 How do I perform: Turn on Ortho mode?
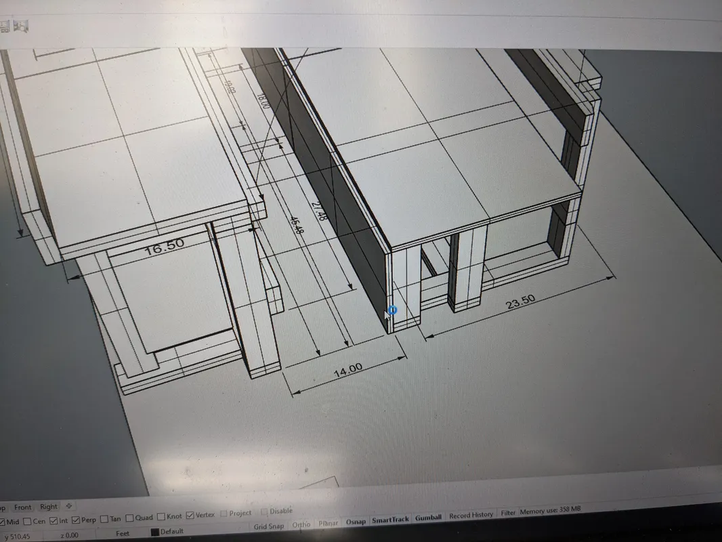pyautogui.click(x=301, y=524)
